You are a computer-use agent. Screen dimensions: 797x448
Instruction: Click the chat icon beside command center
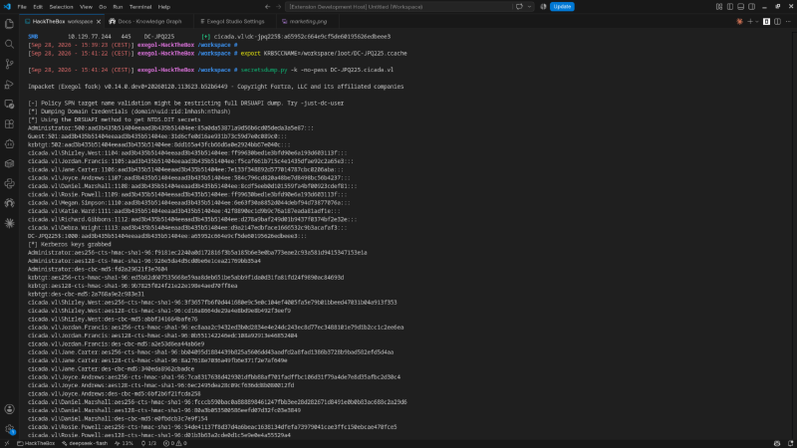coord(519,7)
